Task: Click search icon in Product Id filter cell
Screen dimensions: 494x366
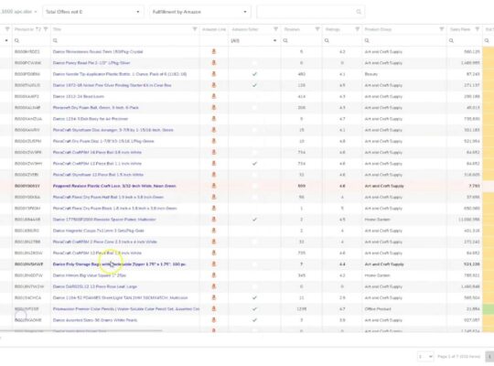Action: pyautogui.click(x=16, y=40)
